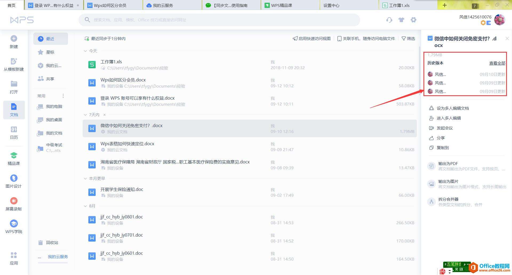The height and width of the screenshot is (275, 512).
Task: Switch to the 我的云服务 tab
Action: 172,5
